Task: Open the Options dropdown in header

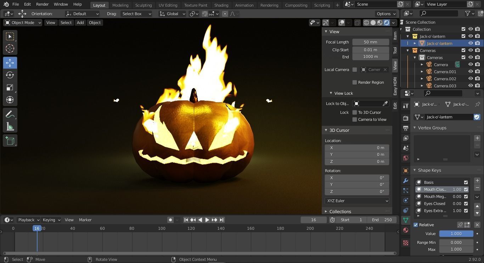Action: tap(386, 14)
